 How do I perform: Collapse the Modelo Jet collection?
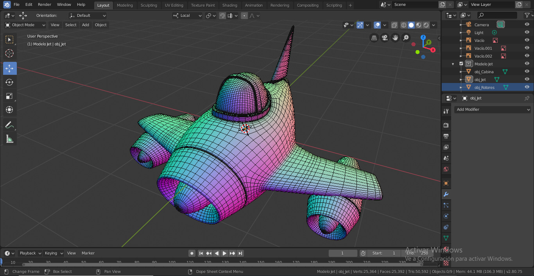(453, 64)
